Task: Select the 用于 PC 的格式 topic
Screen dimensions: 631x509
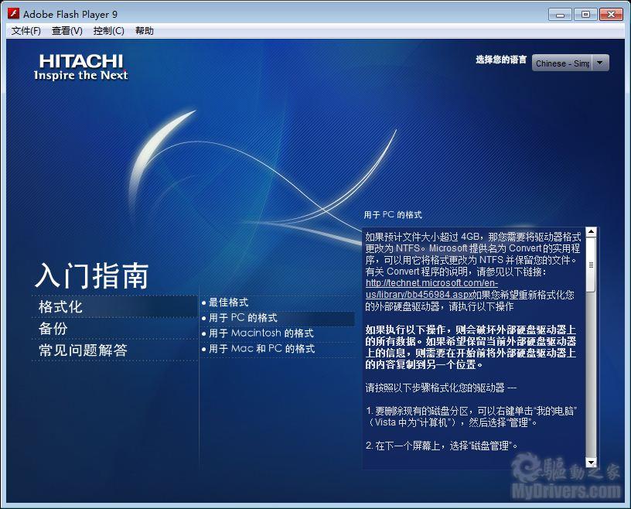Action: pyautogui.click(x=243, y=318)
